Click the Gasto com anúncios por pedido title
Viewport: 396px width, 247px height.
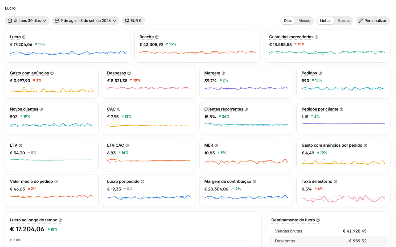pyautogui.click(x=332, y=145)
